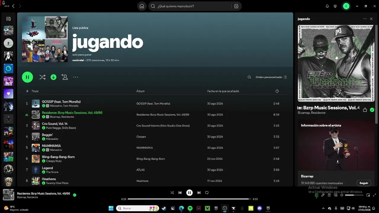
Task: Open Orden personalizado sort dropdown
Action: point(271,77)
